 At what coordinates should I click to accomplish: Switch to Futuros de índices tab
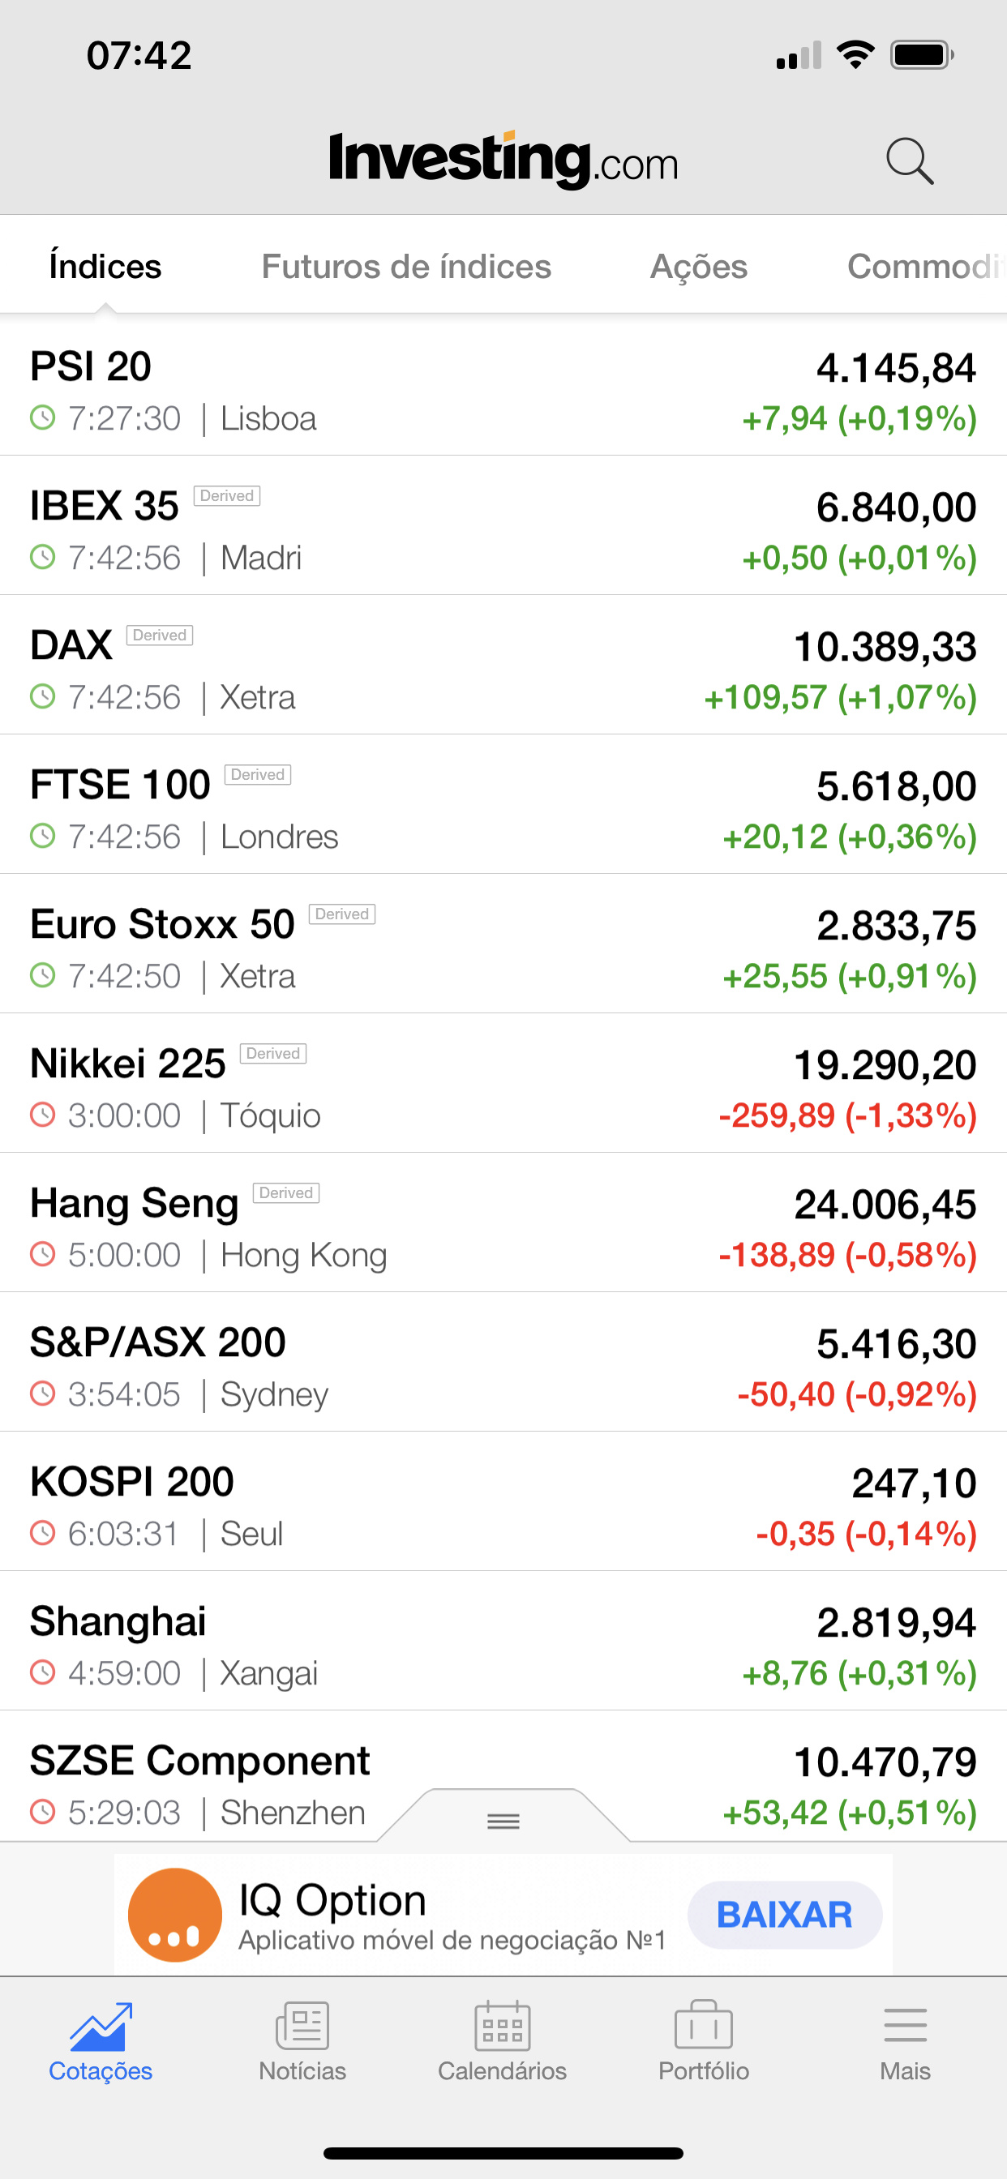pyautogui.click(x=406, y=267)
